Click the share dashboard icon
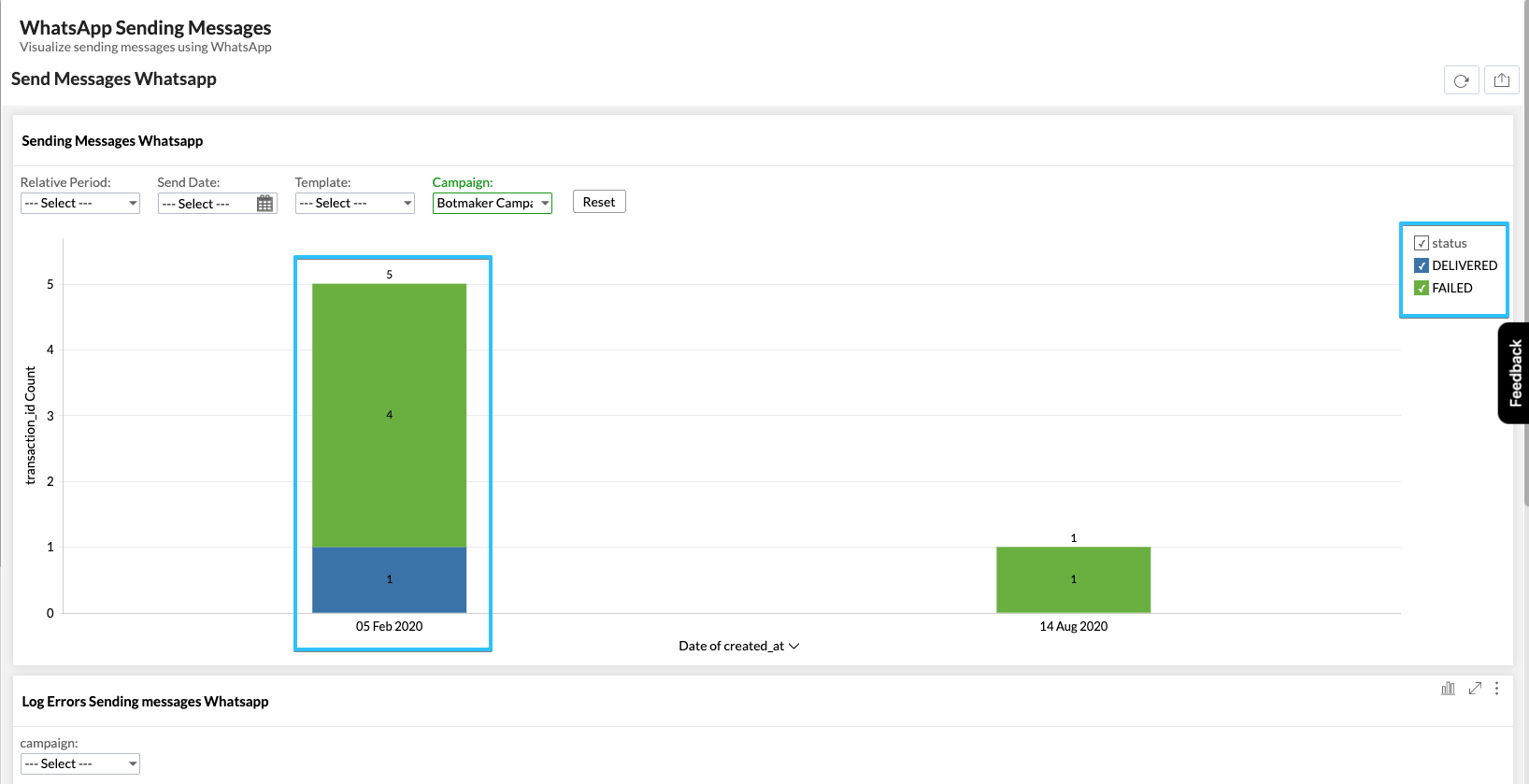This screenshot has width=1529, height=784. [x=1502, y=80]
